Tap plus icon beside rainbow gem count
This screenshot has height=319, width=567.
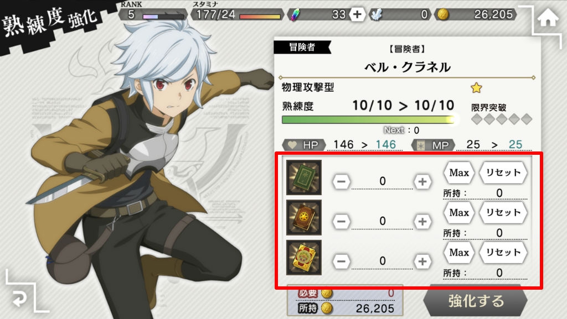click(x=357, y=14)
